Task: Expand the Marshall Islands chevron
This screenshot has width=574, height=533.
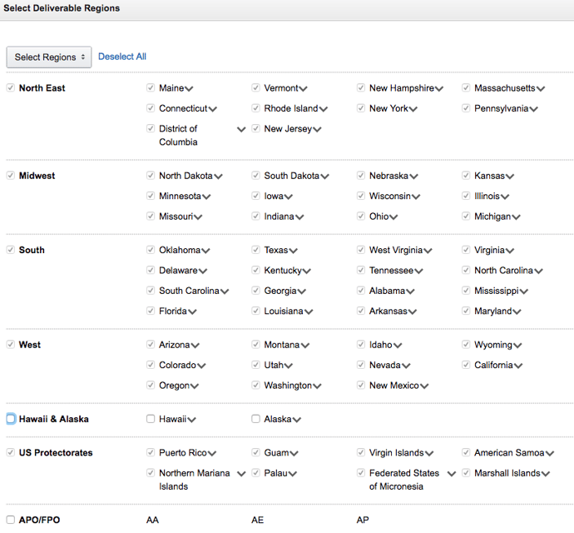Action: click(x=546, y=474)
